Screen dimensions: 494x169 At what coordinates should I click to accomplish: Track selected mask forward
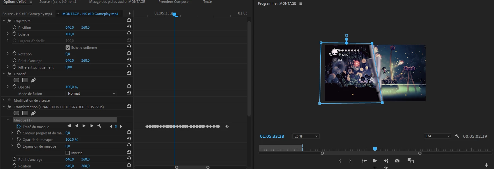point(84,126)
